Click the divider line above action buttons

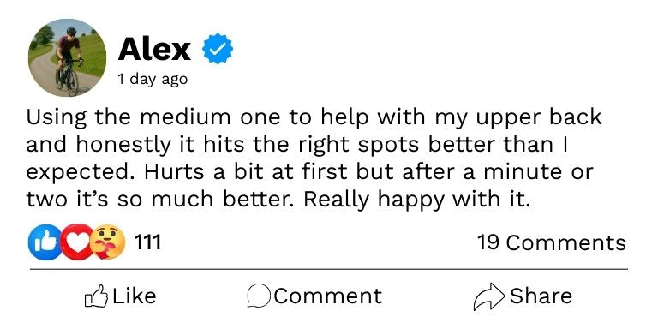pos(329,269)
